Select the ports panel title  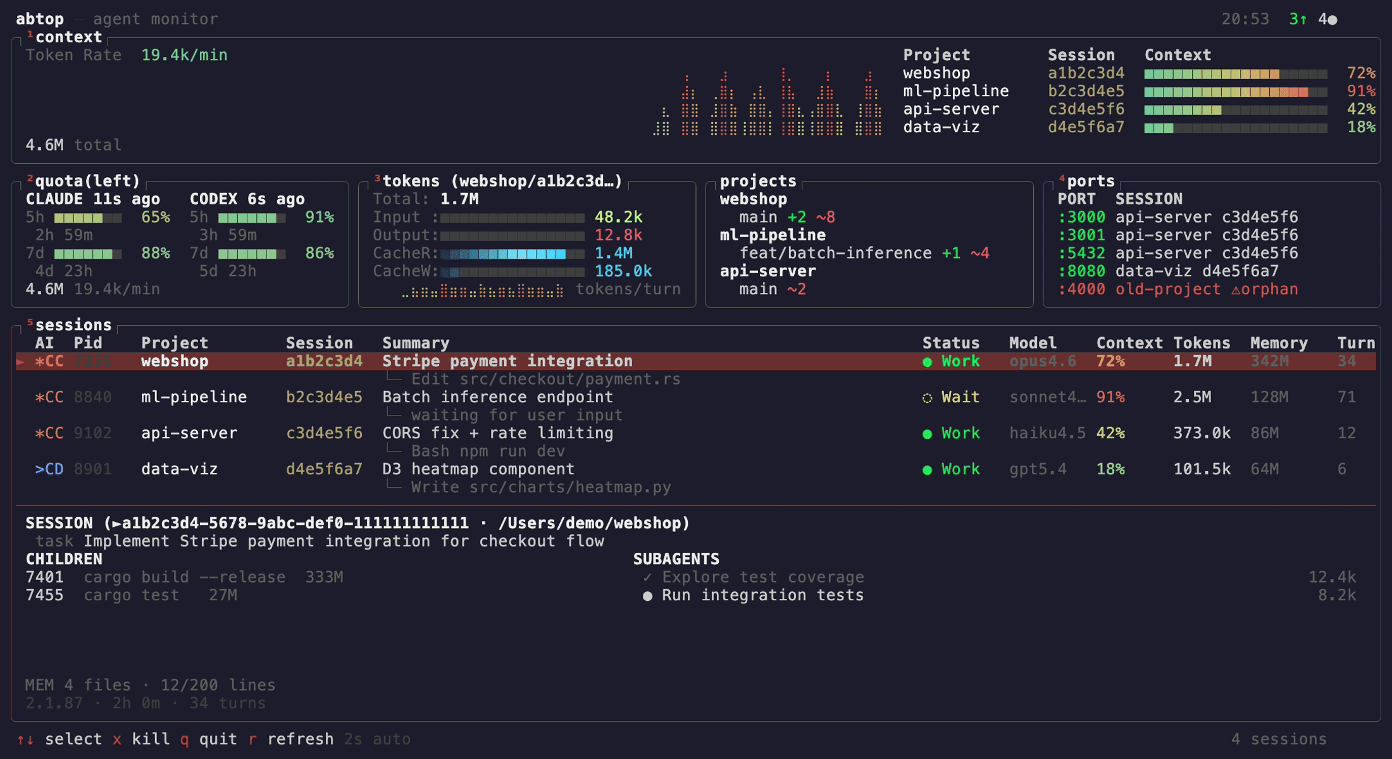1090,182
